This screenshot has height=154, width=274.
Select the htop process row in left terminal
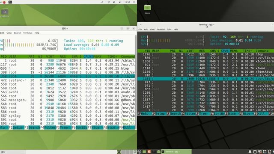pyautogui.click(x=68, y=68)
